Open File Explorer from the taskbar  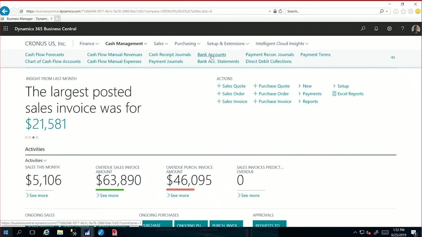click(x=60, y=233)
